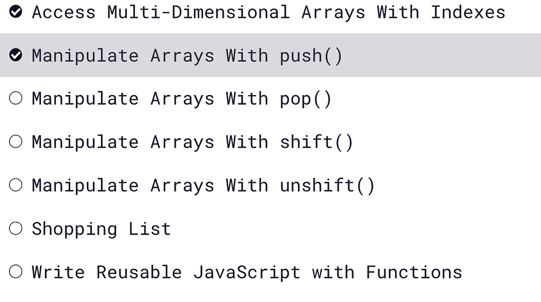Select the Manipulate Arrays With unshift() lesson
The width and height of the screenshot is (541, 302).
(x=203, y=186)
